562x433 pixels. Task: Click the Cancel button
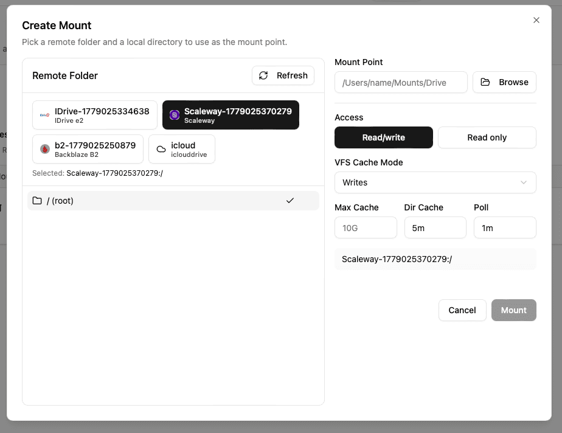(462, 310)
